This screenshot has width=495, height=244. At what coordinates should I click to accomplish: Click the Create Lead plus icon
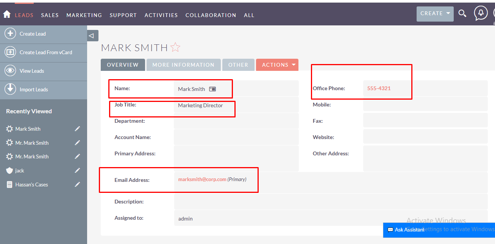pyautogui.click(x=10, y=33)
